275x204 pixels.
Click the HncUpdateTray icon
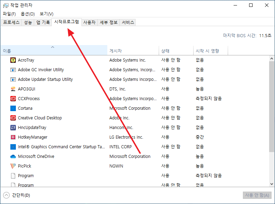(x=13, y=127)
